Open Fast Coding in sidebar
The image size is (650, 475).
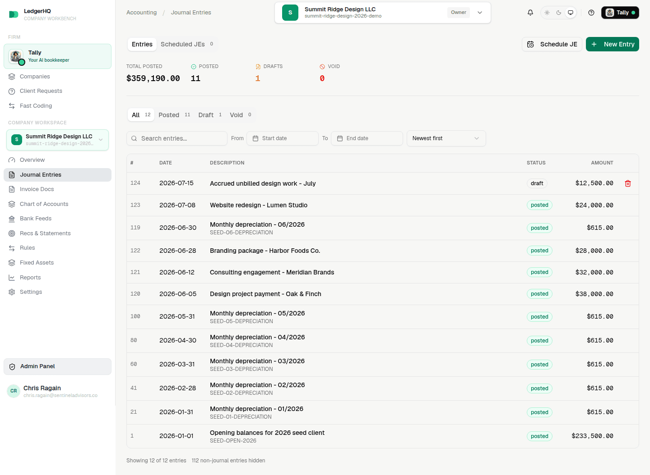pos(57,106)
